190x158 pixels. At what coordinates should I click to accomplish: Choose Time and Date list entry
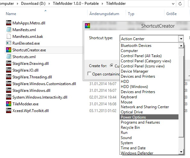tap(149, 148)
